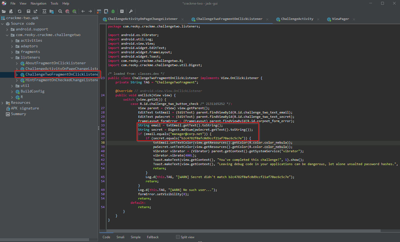This screenshot has width=400, height=242.
Task: Open the Navigation menu
Action: pos(38,3)
